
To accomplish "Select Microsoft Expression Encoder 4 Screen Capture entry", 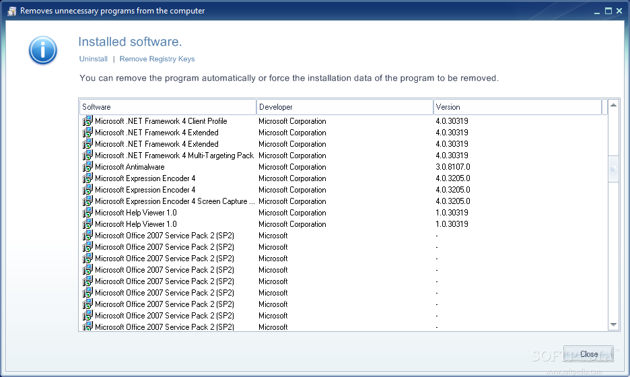I will [174, 201].
